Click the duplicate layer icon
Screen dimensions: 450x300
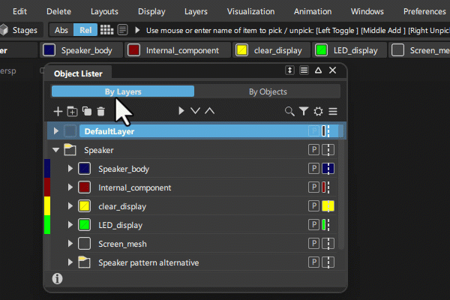tap(87, 111)
